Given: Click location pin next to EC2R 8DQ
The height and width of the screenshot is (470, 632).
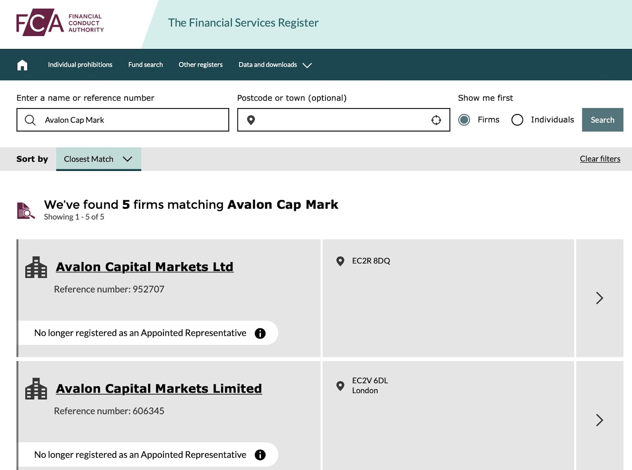Looking at the screenshot, I should 340,261.
